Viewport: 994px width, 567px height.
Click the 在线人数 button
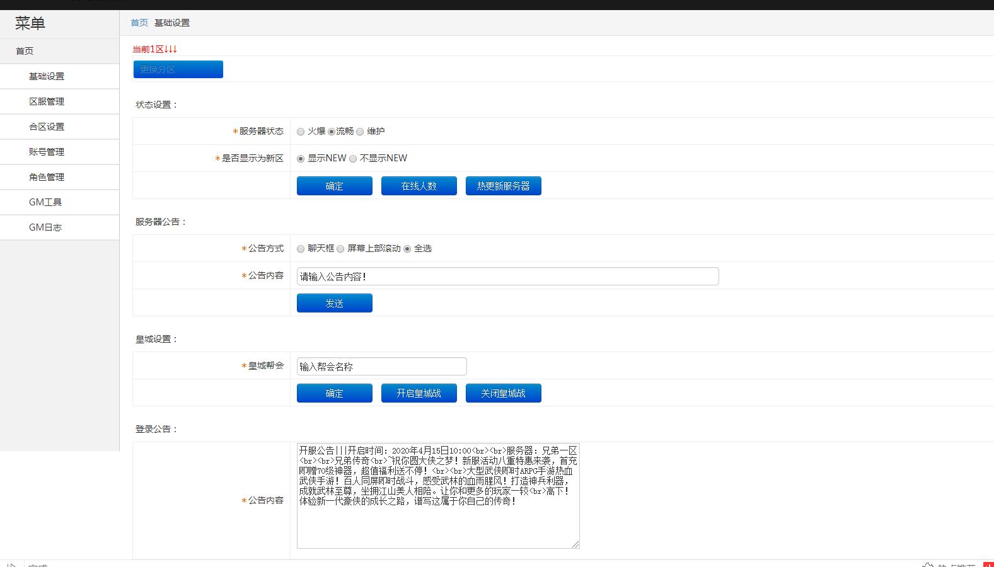[x=419, y=186]
